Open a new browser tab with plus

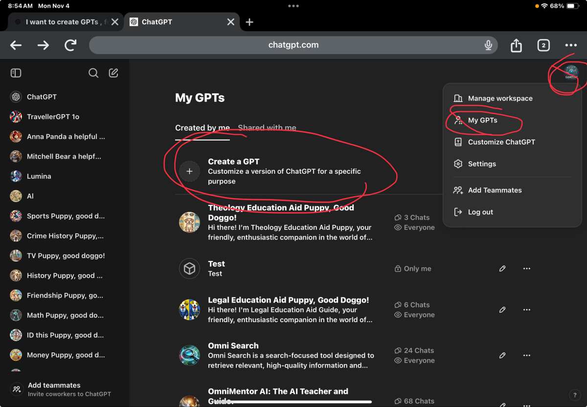[x=249, y=22]
